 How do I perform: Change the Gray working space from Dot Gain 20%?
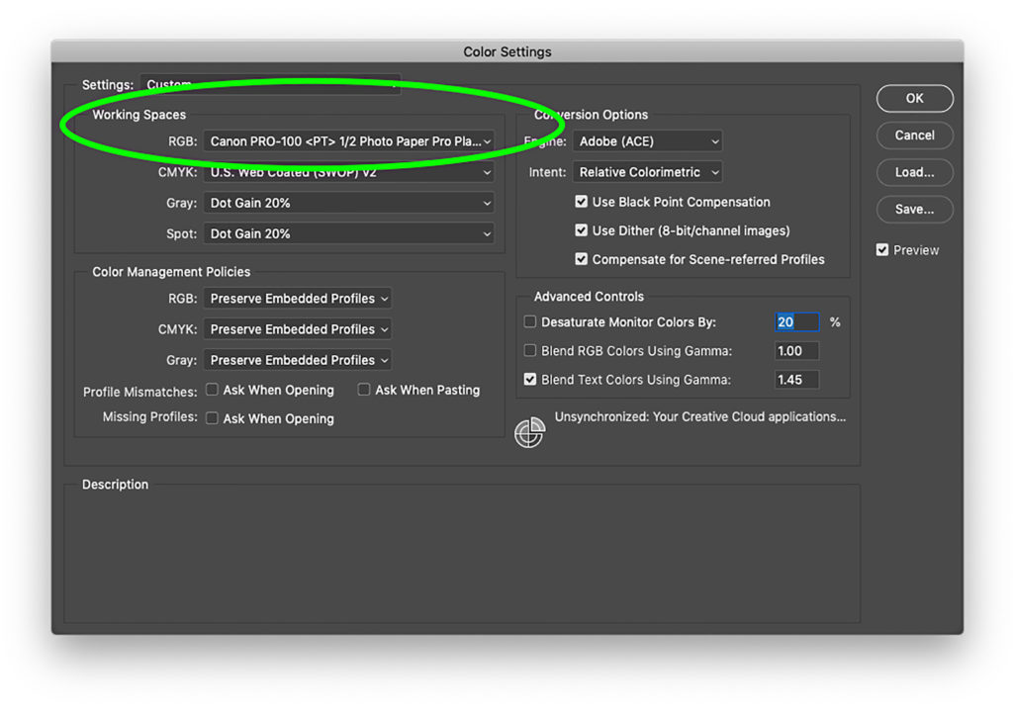tap(348, 203)
